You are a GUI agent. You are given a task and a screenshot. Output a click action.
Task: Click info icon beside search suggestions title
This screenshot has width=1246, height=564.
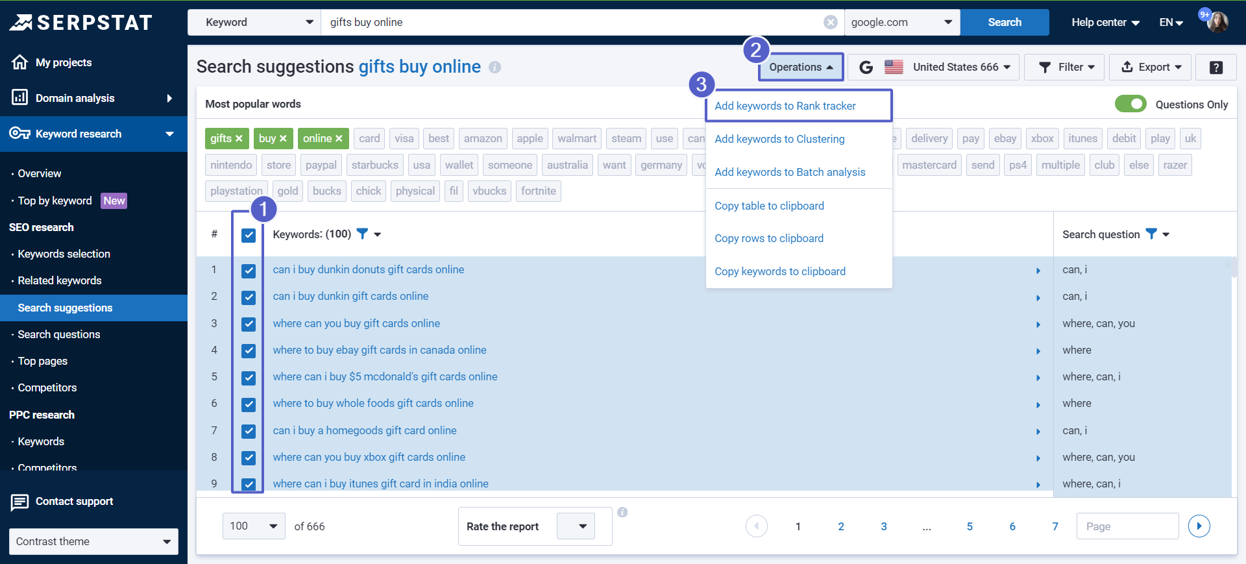[495, 67]
